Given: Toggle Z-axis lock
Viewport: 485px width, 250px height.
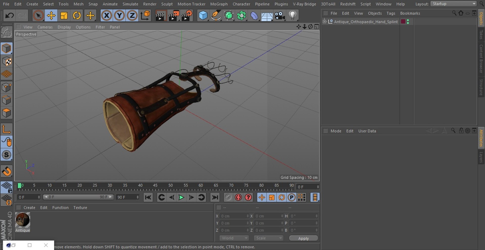Looking at the screenshot, I should click(x=132, y=16).
